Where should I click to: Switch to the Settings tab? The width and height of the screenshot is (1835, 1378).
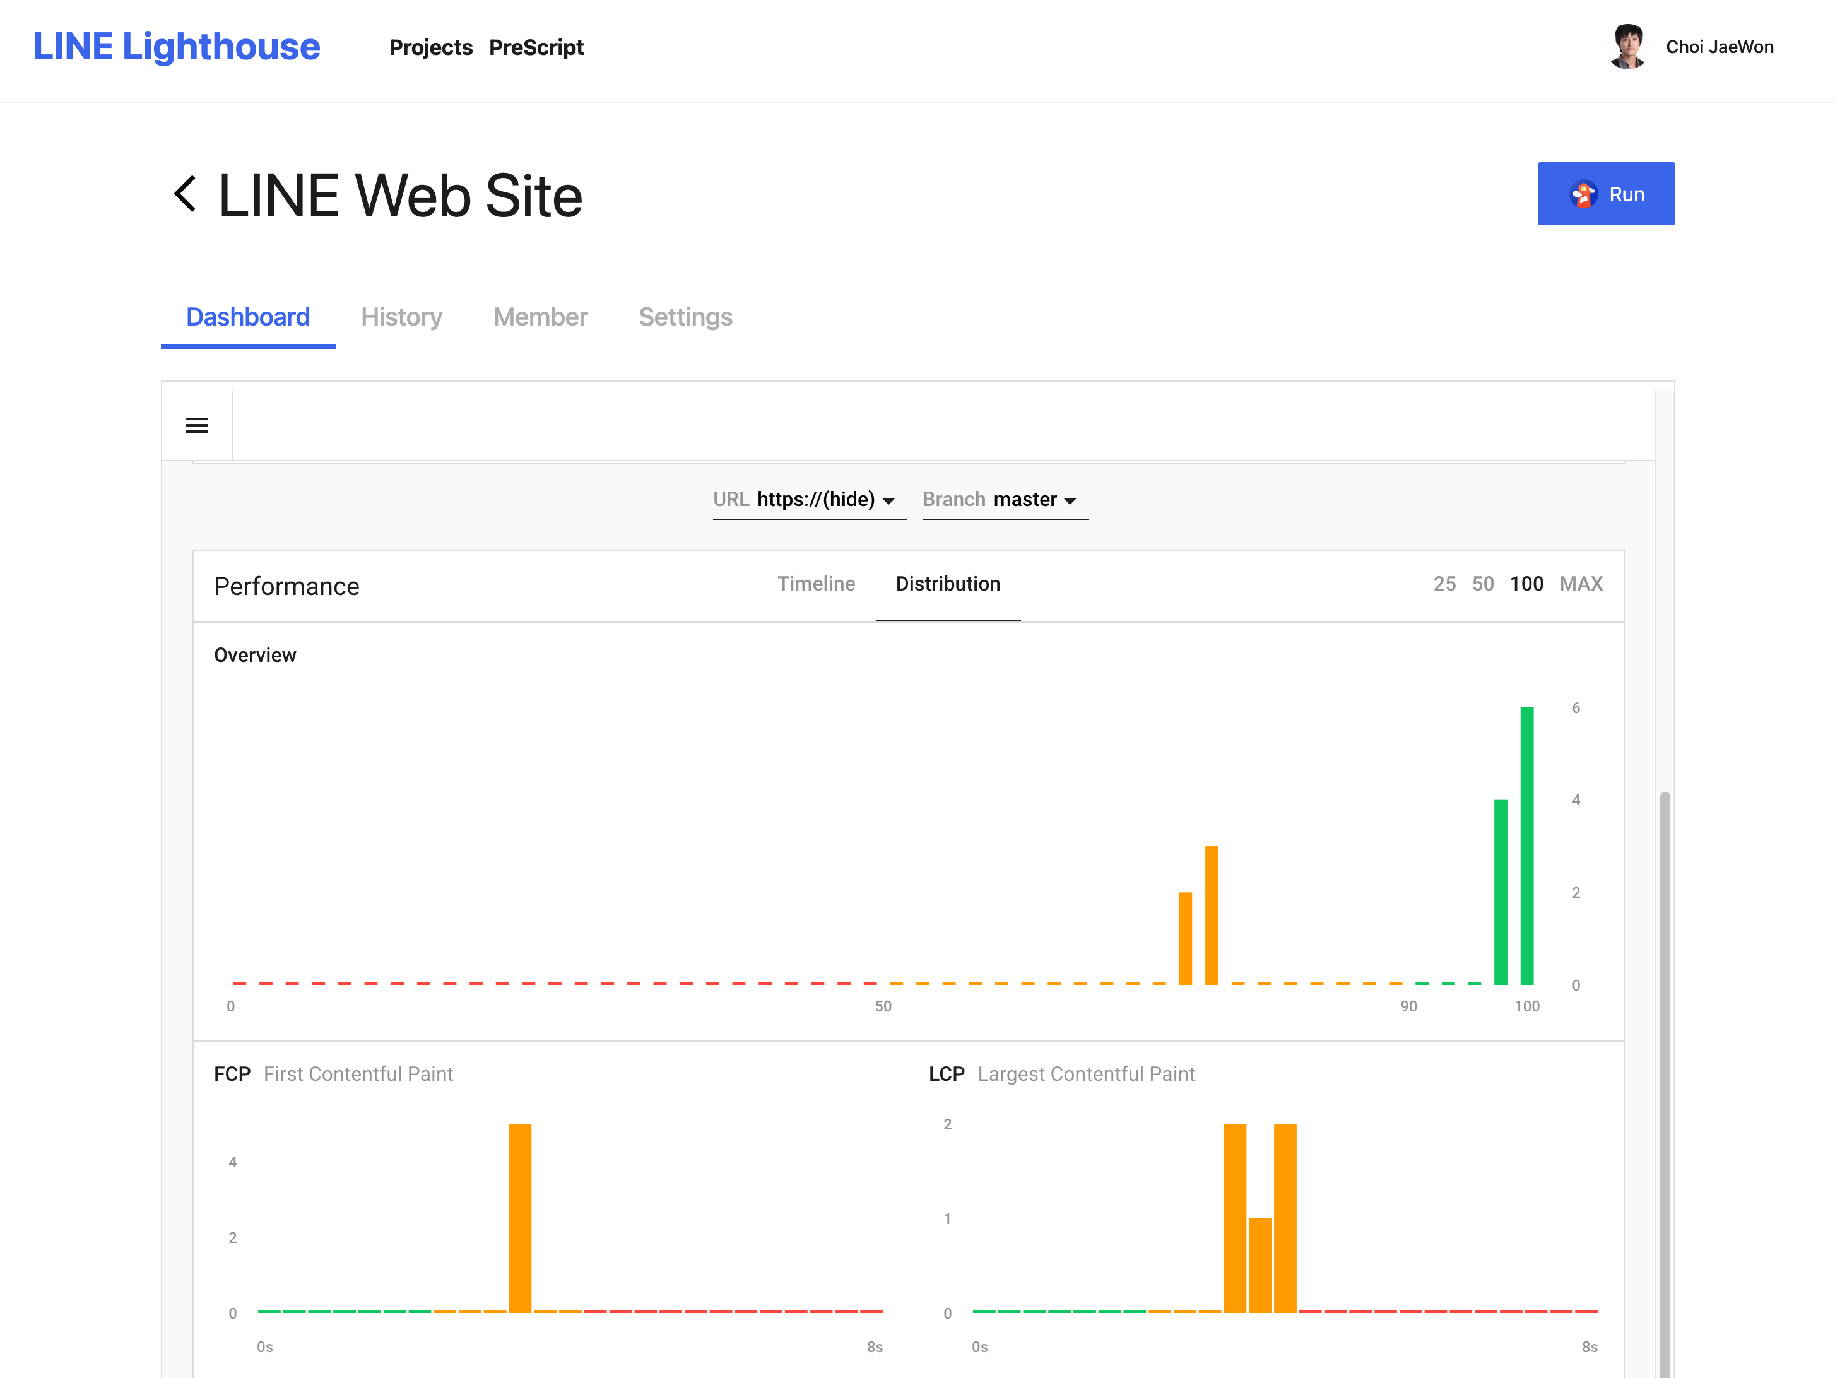coord(685,317)
